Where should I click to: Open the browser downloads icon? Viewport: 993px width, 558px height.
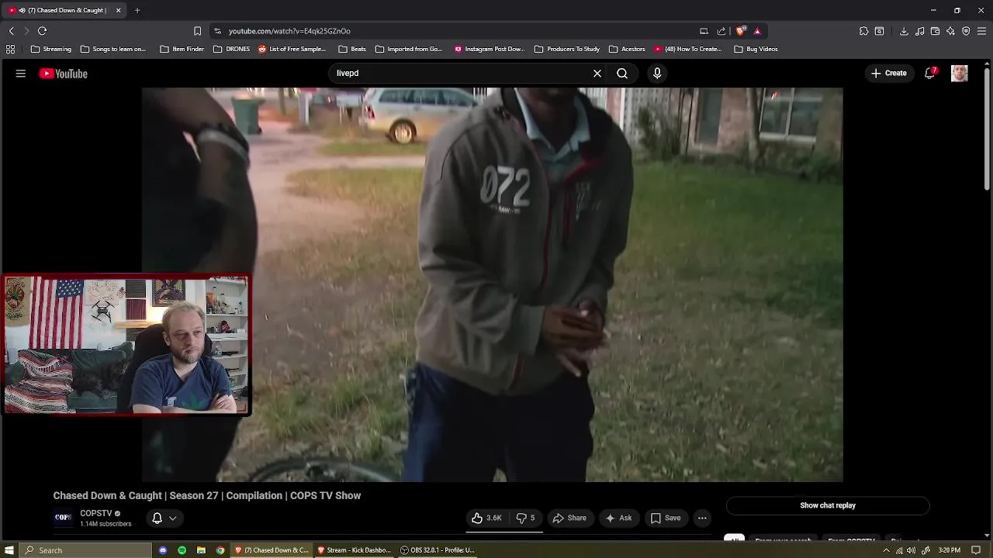(x=904, y=31)
